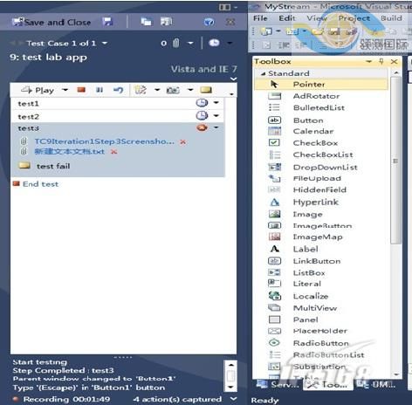Open the Project menu

point(354,18)
